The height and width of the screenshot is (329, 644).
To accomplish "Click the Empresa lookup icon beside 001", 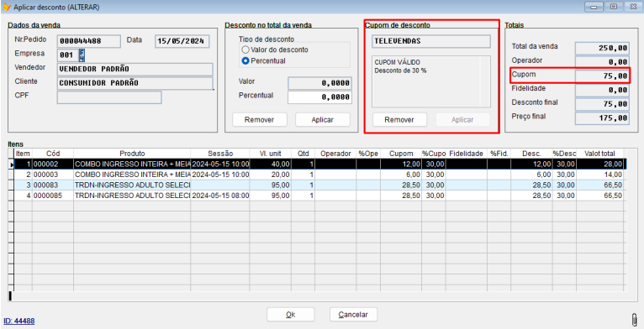I will (x=82, y=55).
